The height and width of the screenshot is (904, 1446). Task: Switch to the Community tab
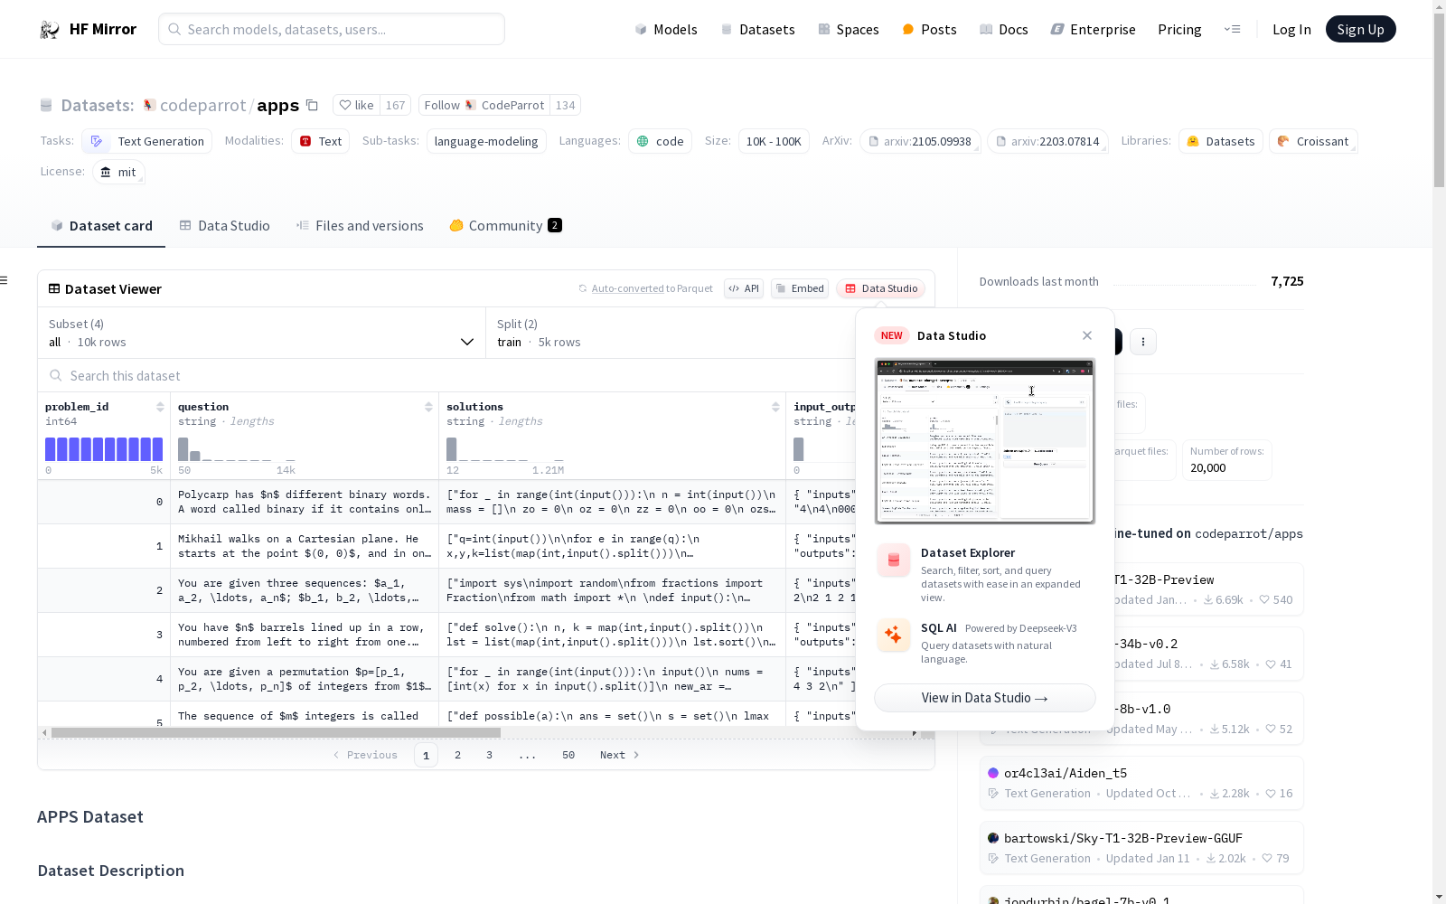(505, 226)
